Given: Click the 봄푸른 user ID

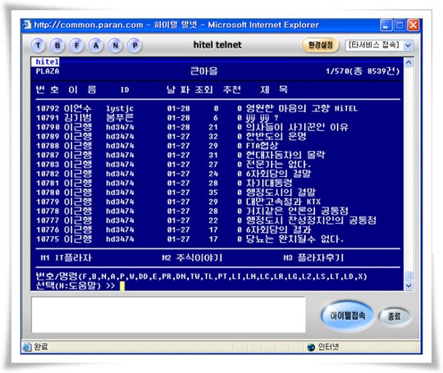Looking at the screenshot, I should click(x=120, y=118).
